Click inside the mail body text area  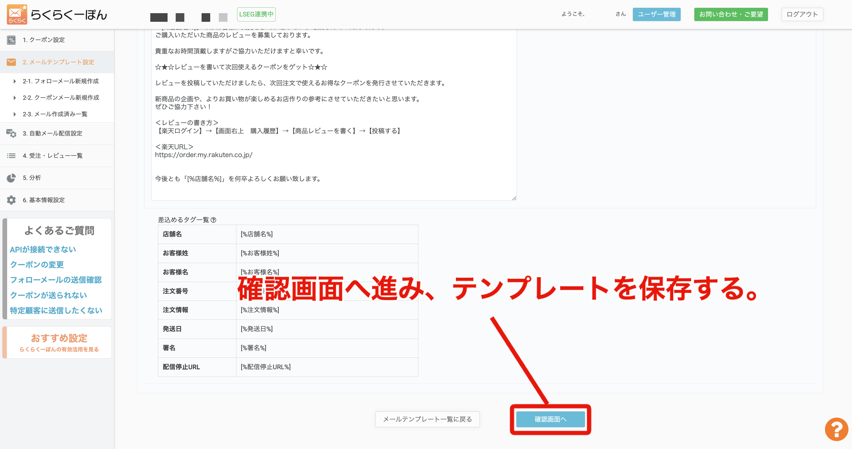pos(334,115)
